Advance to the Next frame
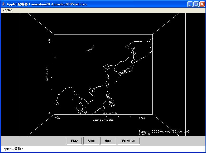The width and height of the screenshot is (206, 153). pyautogui.click(x=108, y=141)
